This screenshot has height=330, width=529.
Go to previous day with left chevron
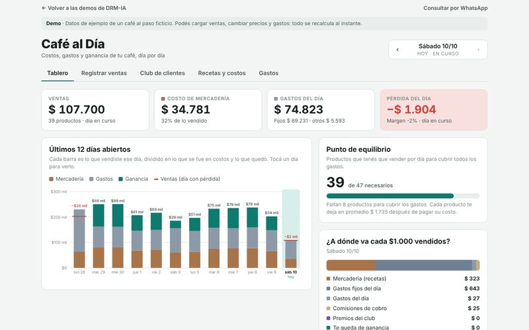[x=397, y=49]
